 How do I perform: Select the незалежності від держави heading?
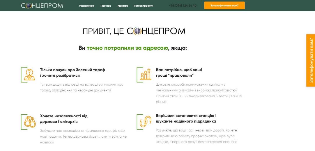(64, 119)
